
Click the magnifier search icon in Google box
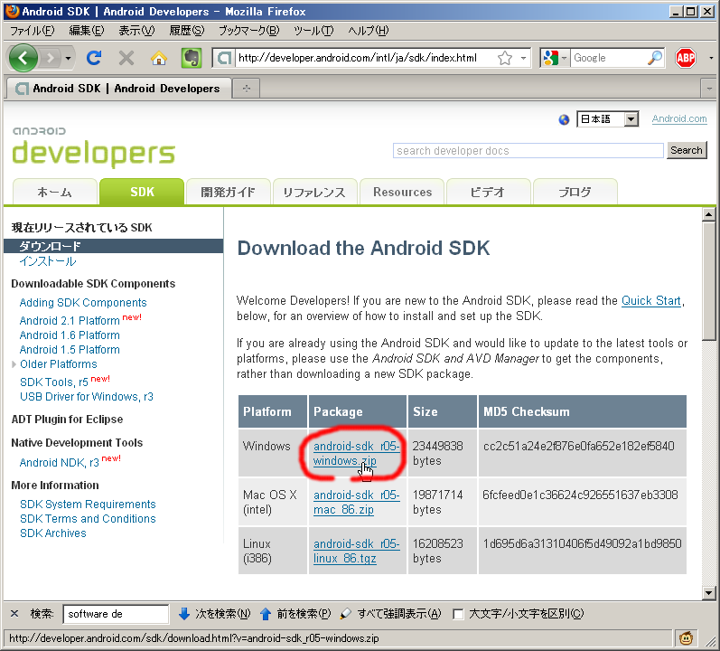[654, 58]
